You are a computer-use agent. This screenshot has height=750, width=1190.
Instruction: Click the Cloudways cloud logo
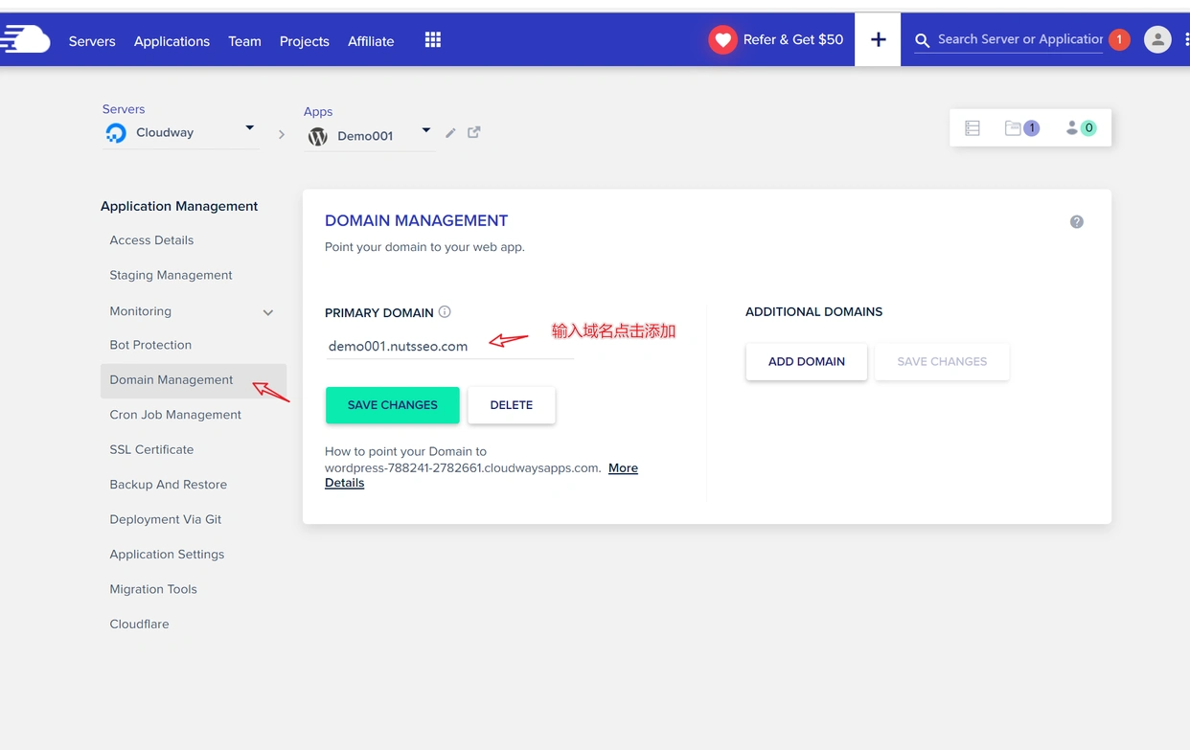26,39
